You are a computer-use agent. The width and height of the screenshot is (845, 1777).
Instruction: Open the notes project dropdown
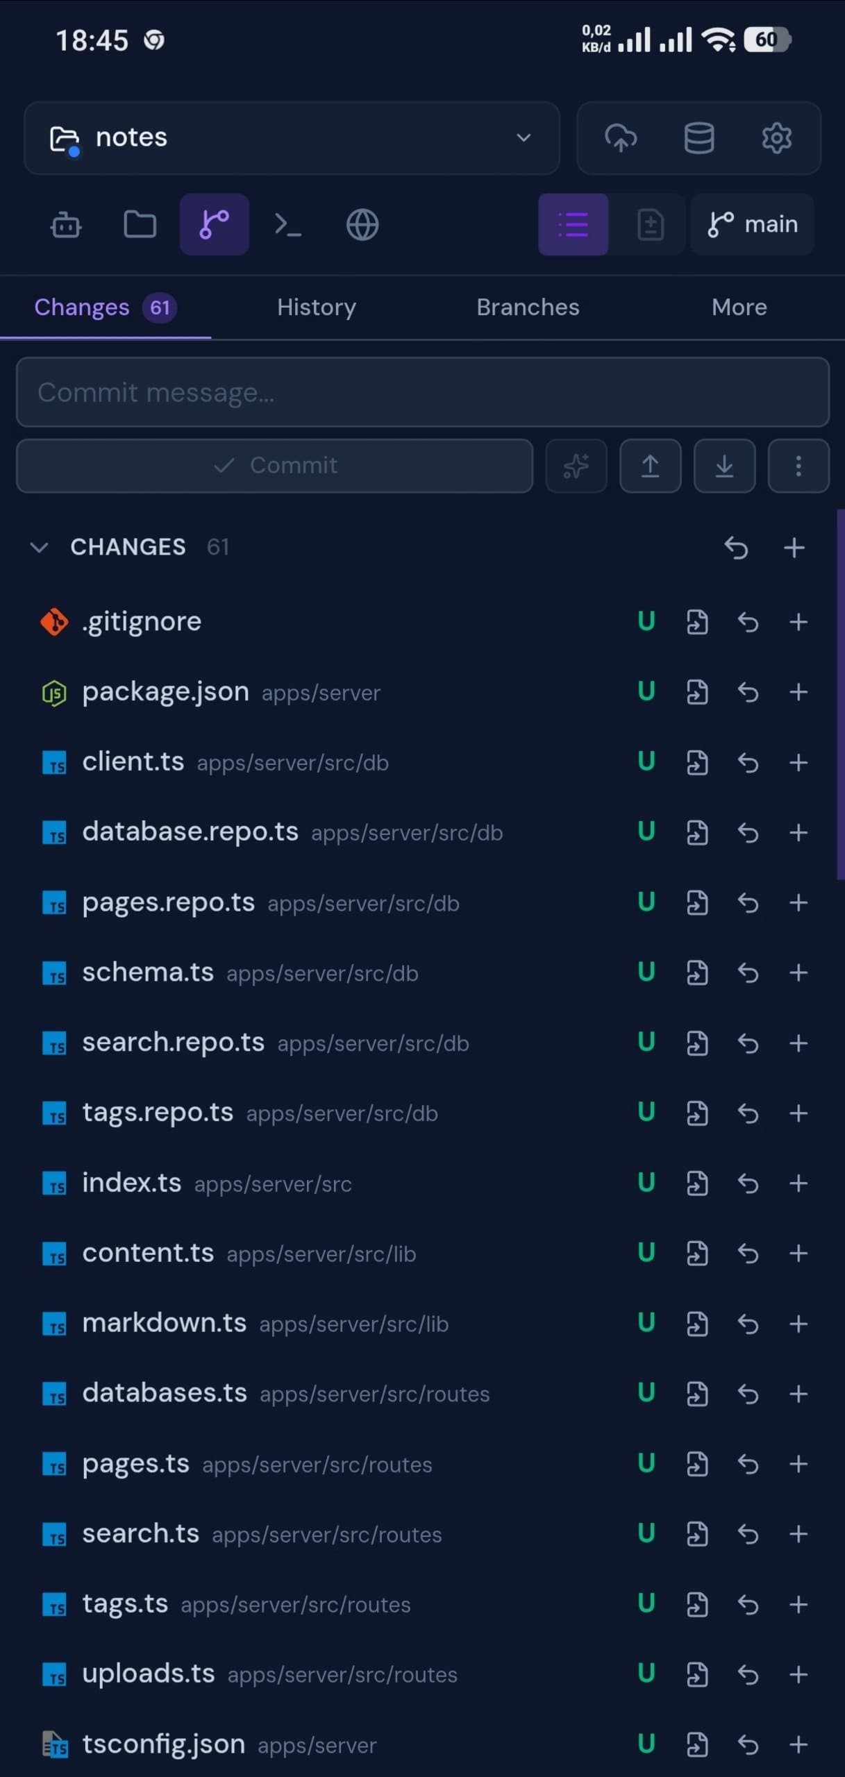(x=292, y=137)
